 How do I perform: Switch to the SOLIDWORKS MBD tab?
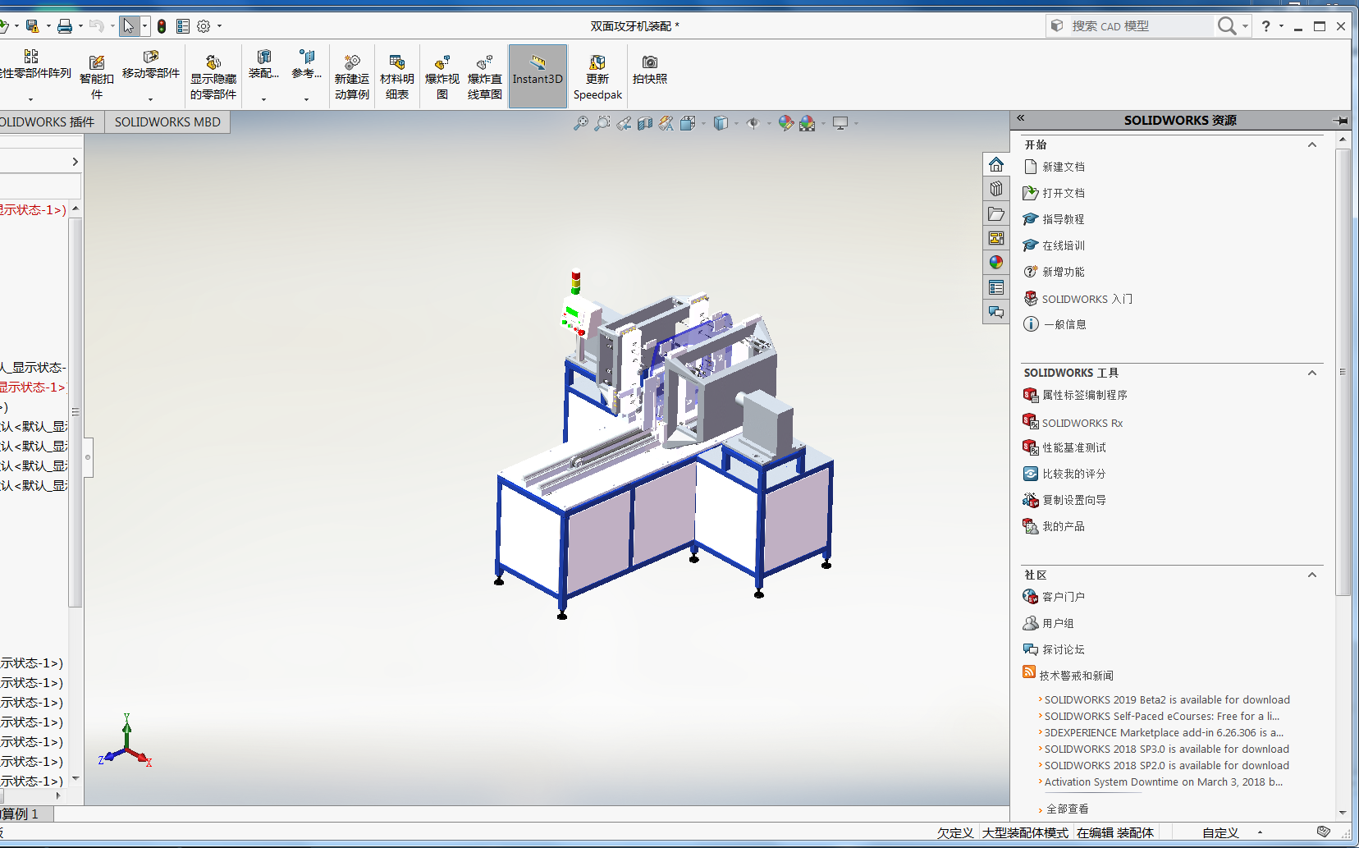(x=167, y=122)
